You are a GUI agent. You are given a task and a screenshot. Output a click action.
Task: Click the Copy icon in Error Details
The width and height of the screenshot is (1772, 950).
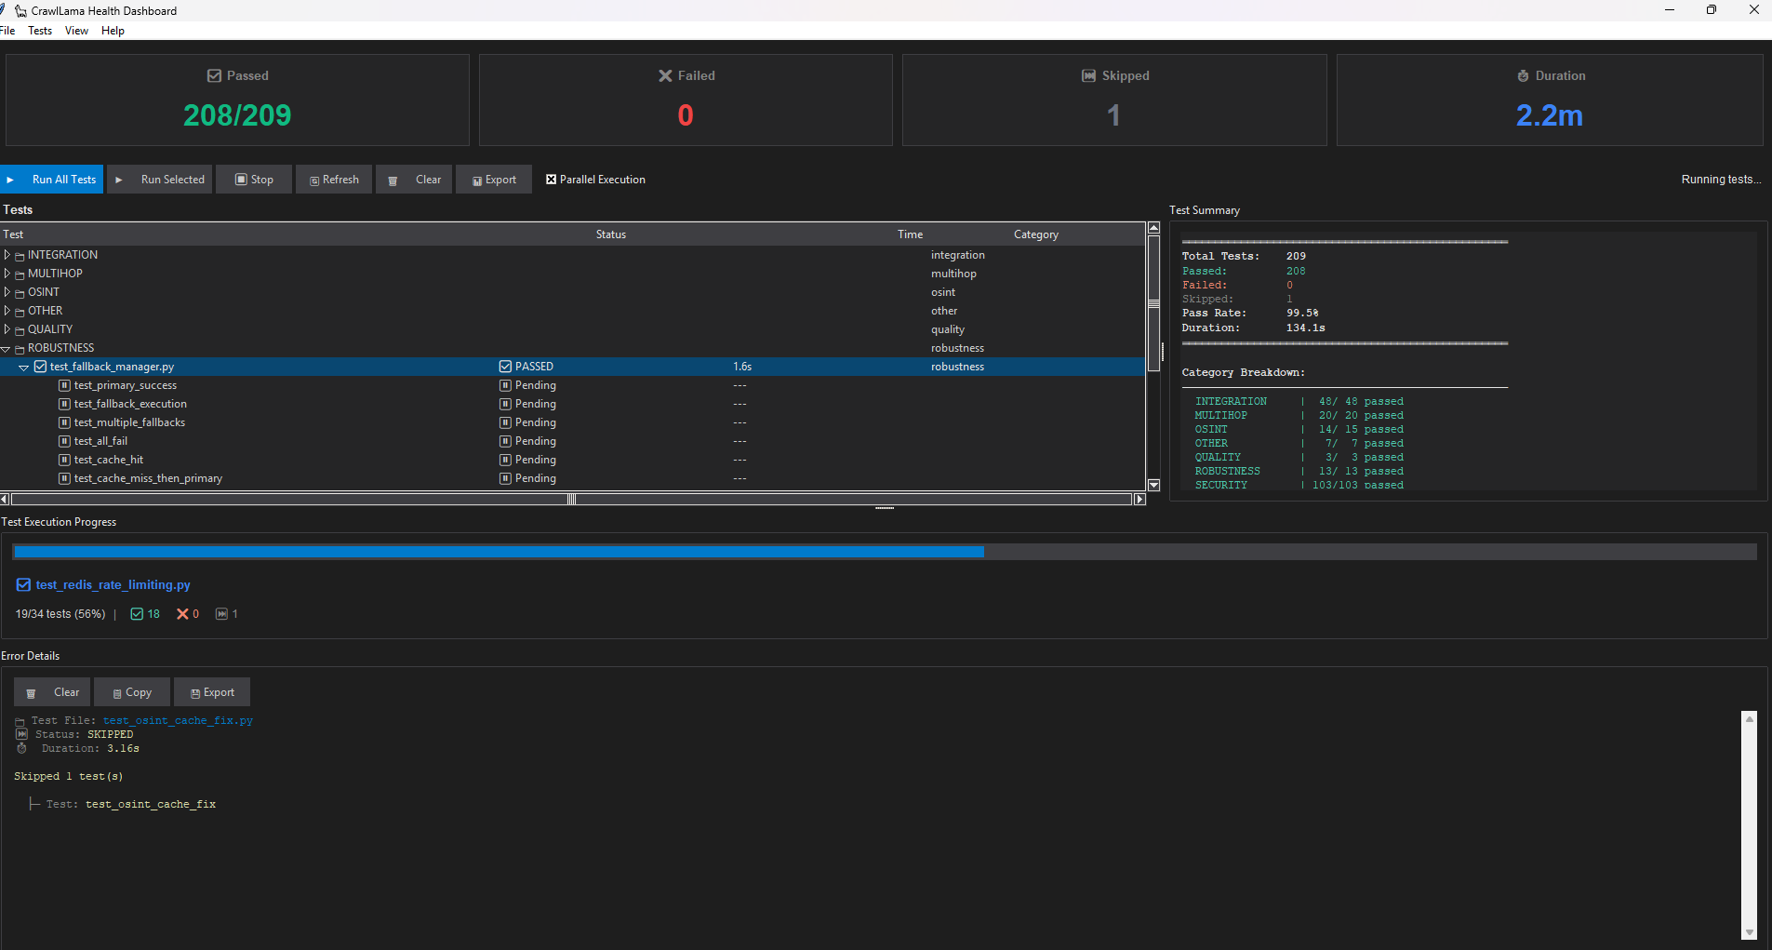(116, 691)
